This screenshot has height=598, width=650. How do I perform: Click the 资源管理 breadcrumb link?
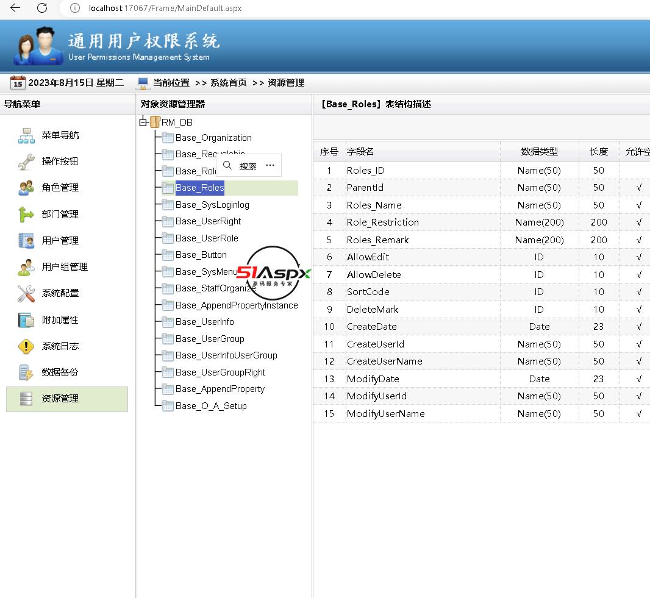coord(285,83)
